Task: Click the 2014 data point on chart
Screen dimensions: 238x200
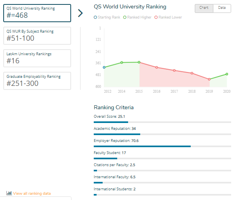Action: click(122, 62)
